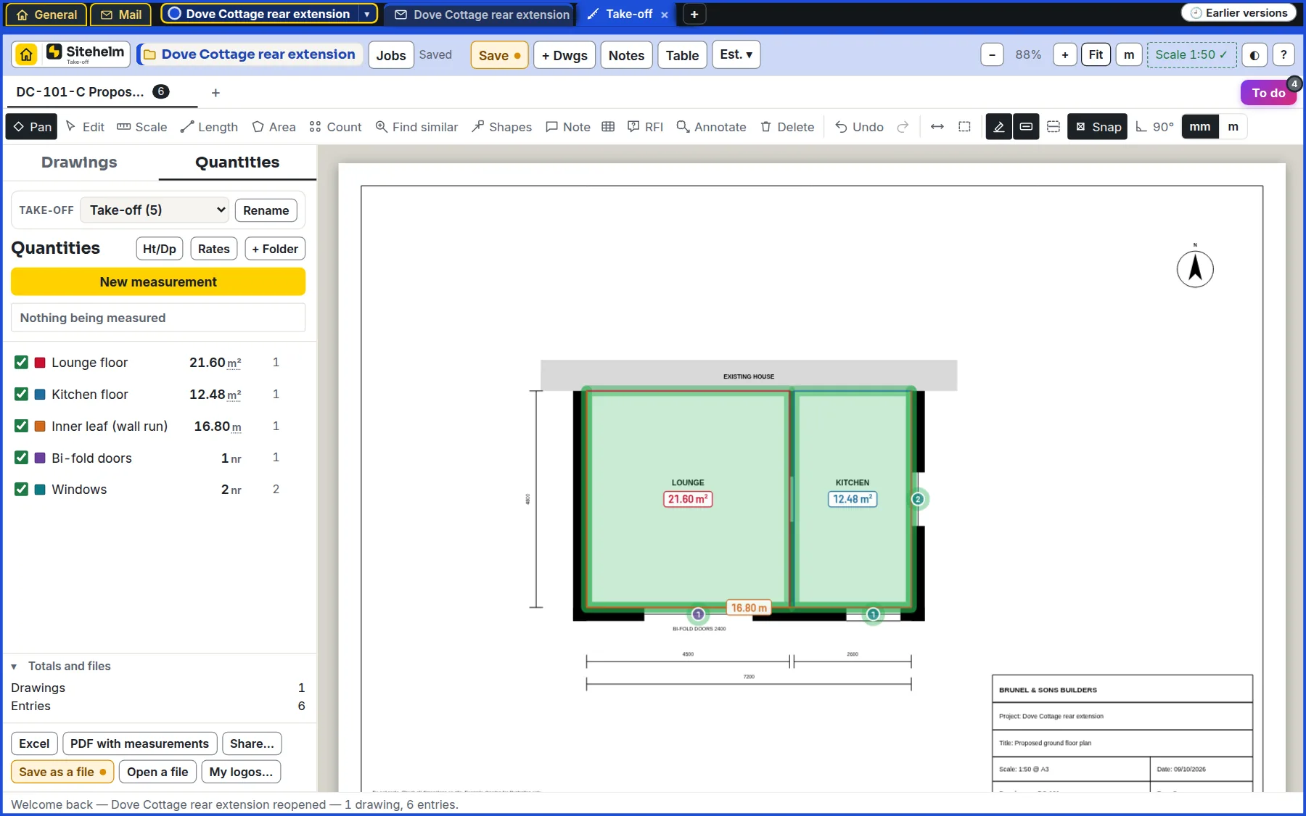Zoom in with the plus button
1306x816 pixels.
point(1064,55)
